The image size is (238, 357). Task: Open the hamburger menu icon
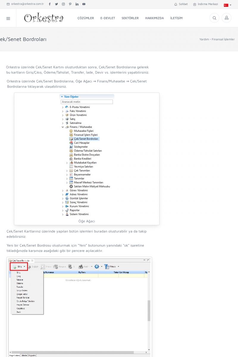click(x=8, y=18)
